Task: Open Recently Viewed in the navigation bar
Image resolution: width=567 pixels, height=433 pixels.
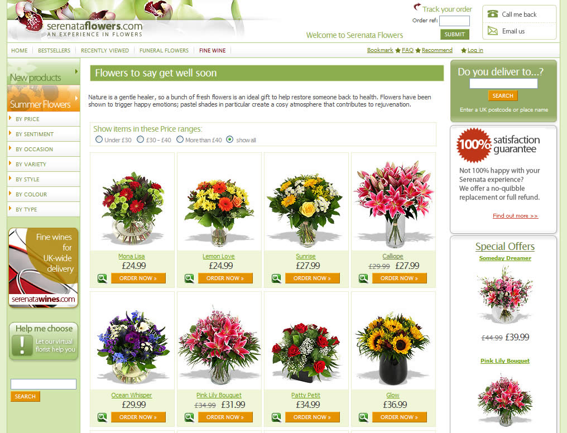Action: coord(105,51)
